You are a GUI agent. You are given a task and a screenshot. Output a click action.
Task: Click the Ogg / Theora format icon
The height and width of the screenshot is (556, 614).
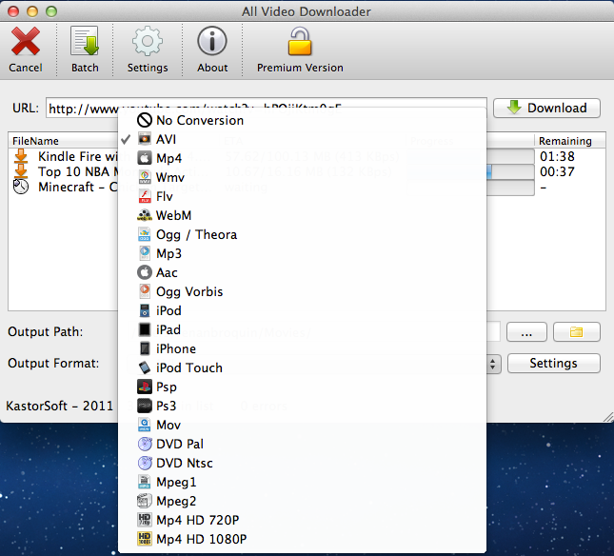(x=145, y=234)
